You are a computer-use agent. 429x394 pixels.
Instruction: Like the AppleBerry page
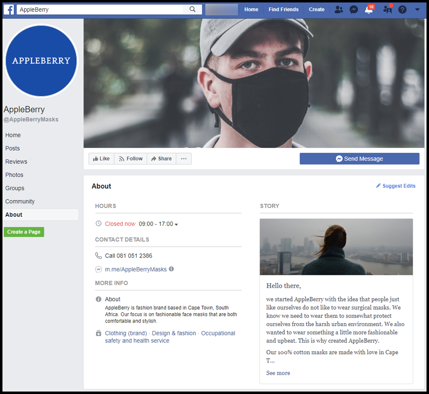point(101,159)
